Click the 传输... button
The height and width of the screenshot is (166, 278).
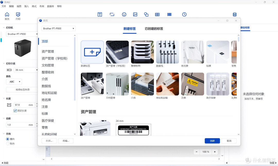coord(66,141)
